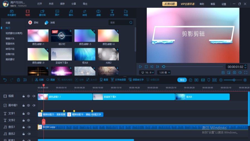
Task: Undo the last action with the undo arrow
Action: [5, 80]
